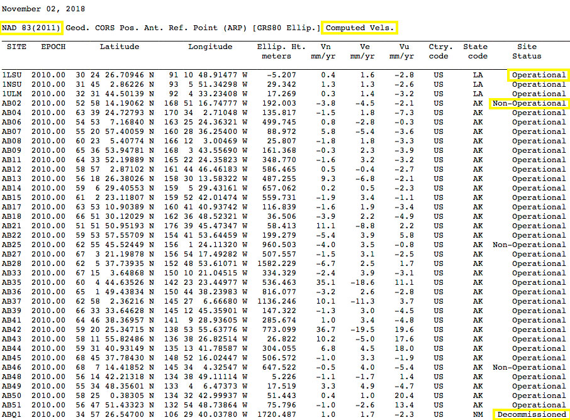This screenshot has height=420, width=570.
Task: Click the LA state code for 1ULM
Action: click(478, 94)
